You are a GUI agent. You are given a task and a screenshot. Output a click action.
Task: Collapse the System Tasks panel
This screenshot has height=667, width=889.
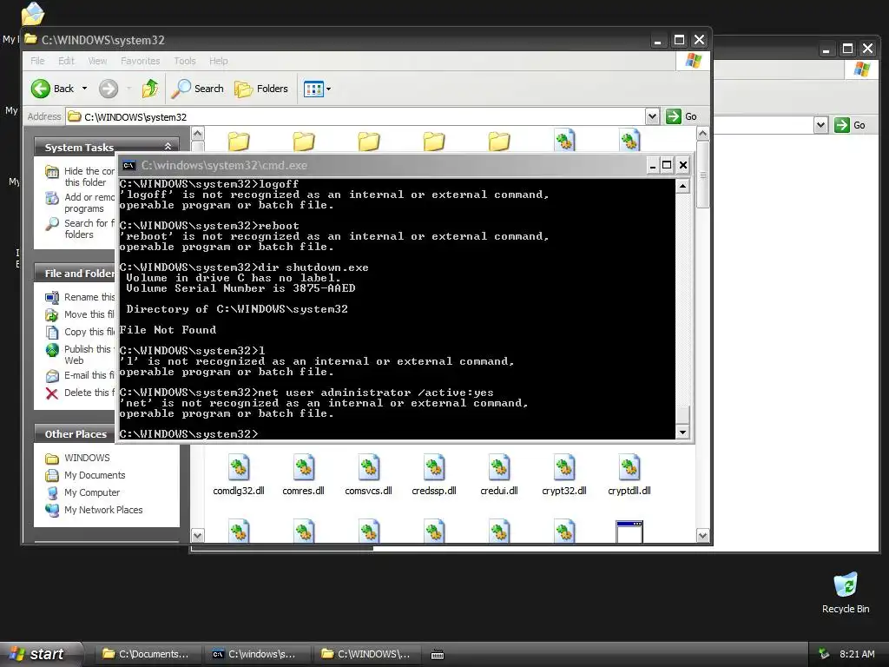pyautogui.click(x=168, y=147)
